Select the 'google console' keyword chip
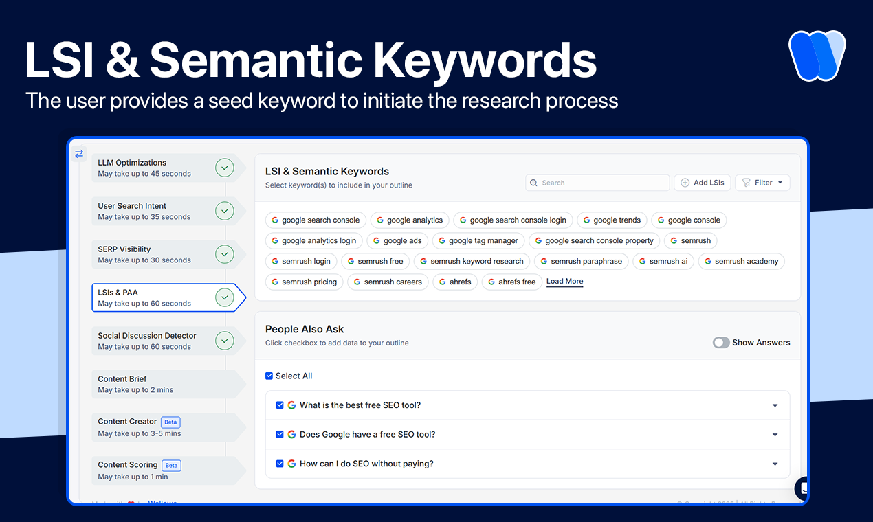The height and width of the screenshot is (522, 873). pos(689,220)
